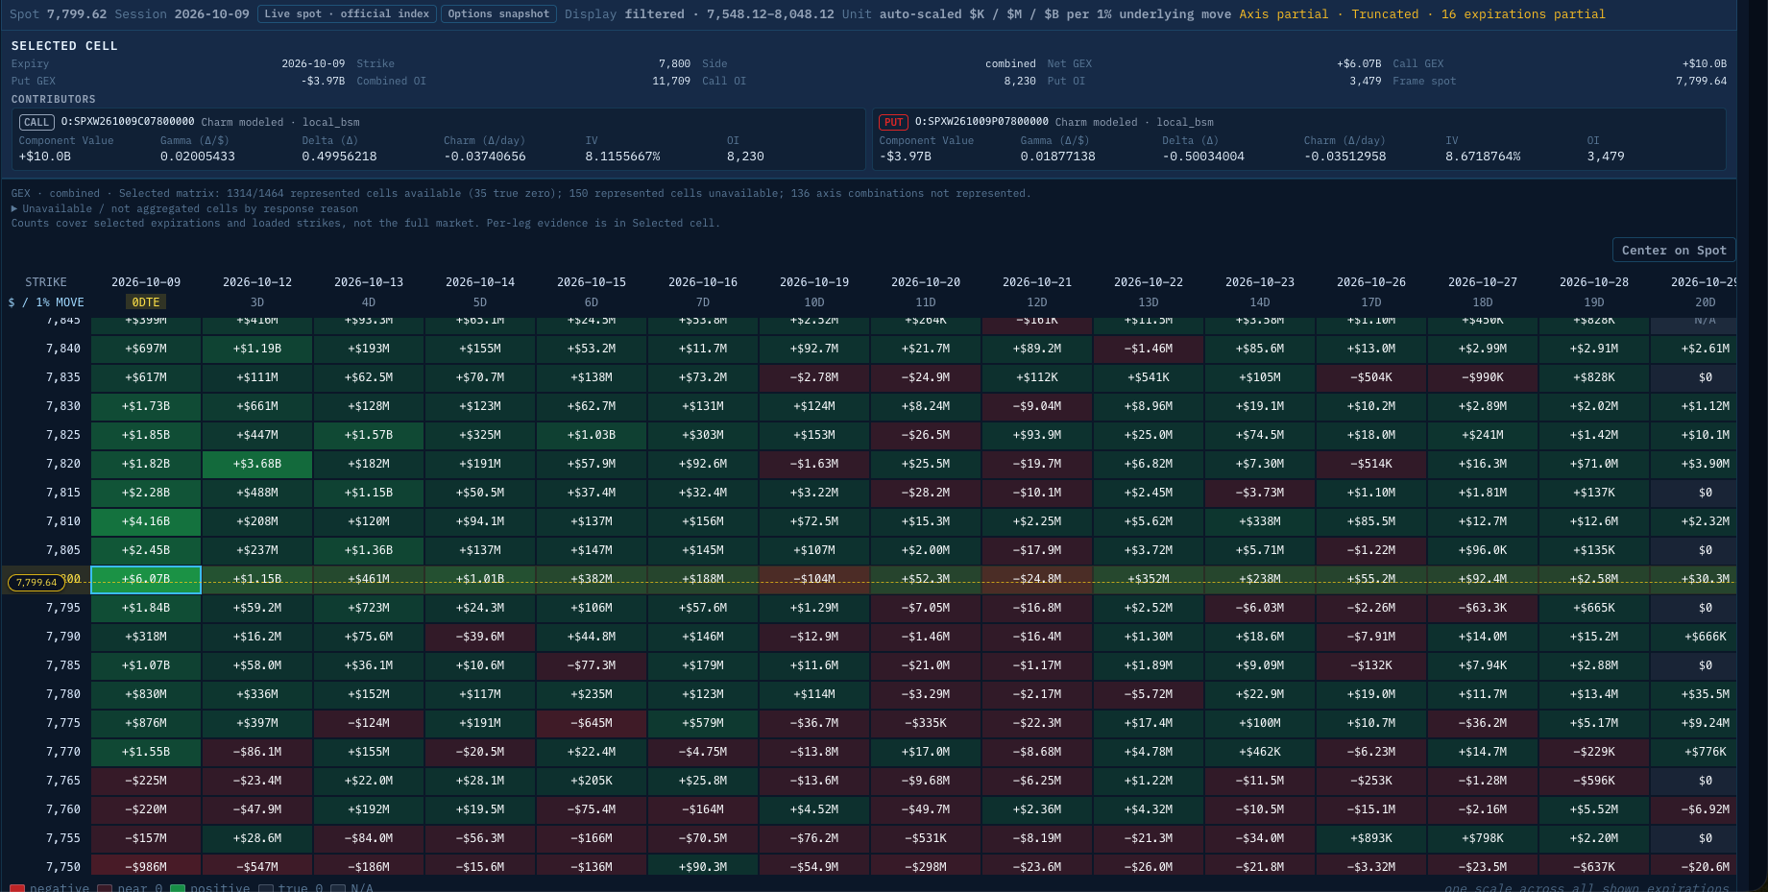Select the CALL badge in Contributors

(x=36, y=122)
